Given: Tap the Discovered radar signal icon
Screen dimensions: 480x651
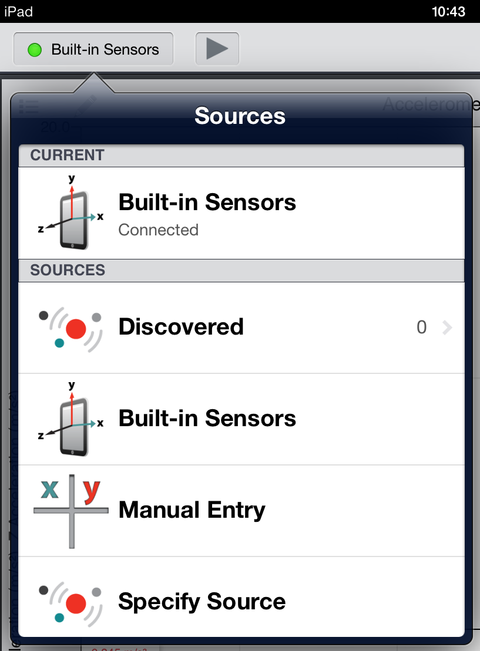Looking at the screenshot, I should [x=71, y=329].
